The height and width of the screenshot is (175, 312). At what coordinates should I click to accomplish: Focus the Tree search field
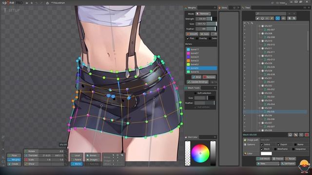point(271,14)
